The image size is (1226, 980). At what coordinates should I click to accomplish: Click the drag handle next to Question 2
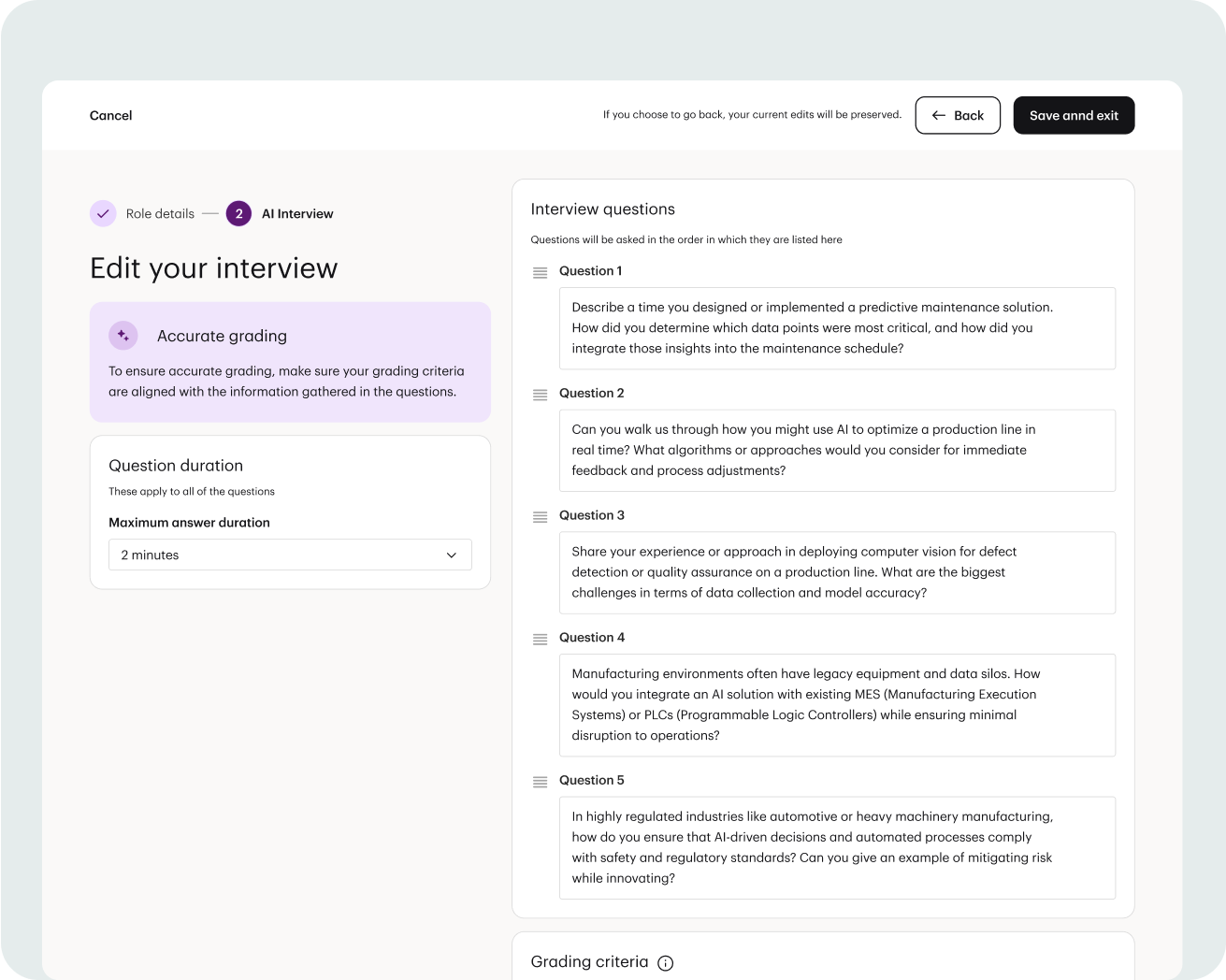coord(540,395)
